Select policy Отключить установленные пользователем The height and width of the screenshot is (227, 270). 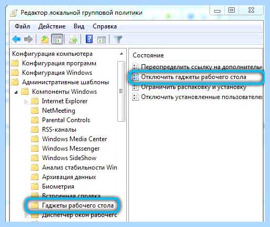click(x=202, y=97)
